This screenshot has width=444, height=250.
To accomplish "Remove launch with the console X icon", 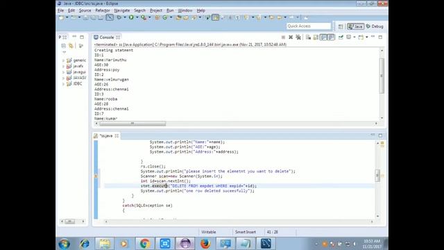I will click(x=291, y=37).
